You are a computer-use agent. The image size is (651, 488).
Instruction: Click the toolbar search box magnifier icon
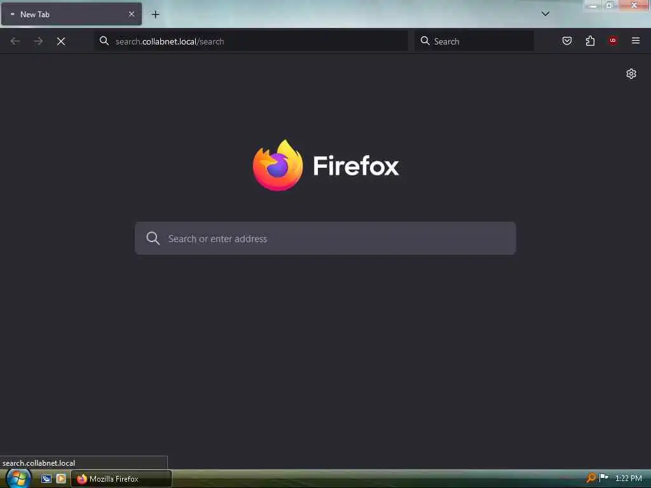[x=425, y=41]
